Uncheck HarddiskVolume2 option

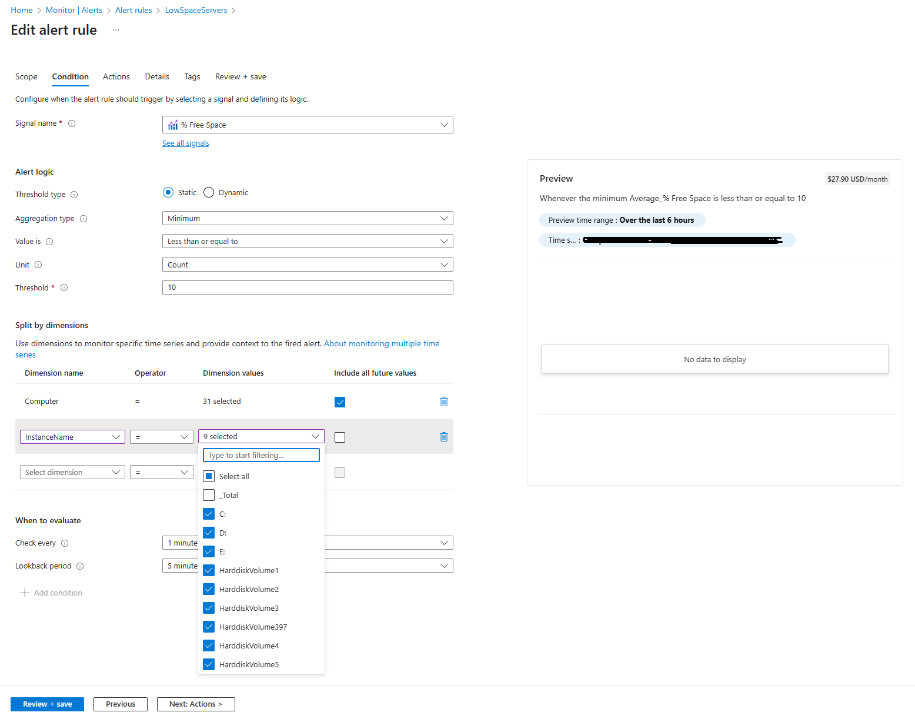pos(209,589)
